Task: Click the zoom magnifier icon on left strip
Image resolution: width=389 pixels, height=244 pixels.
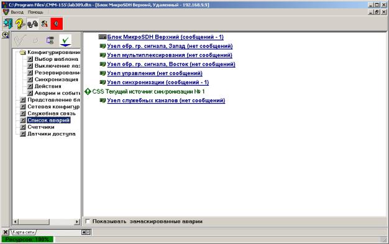Action: 5,35
